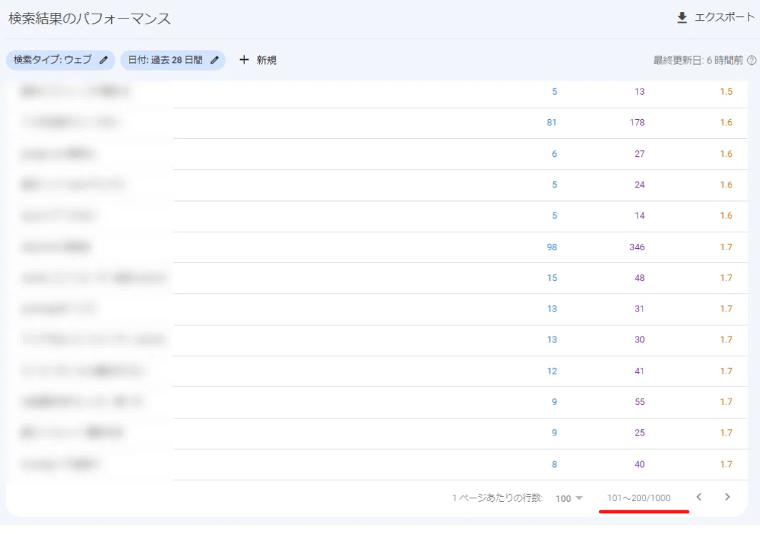Click impressions value 14
The image size is (760, 534).
640,216
